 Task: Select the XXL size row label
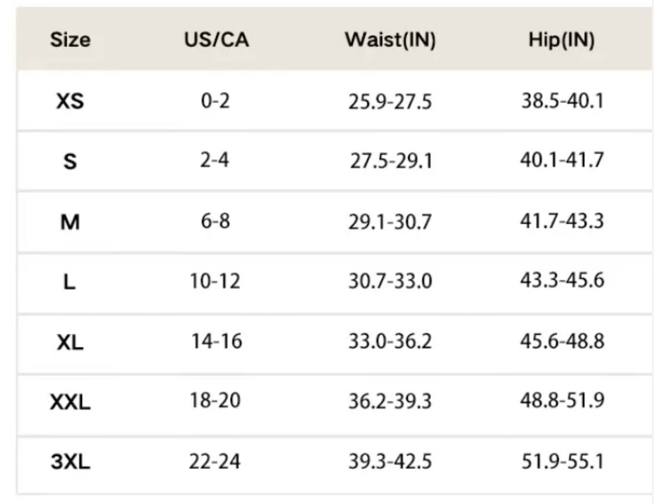70,403
